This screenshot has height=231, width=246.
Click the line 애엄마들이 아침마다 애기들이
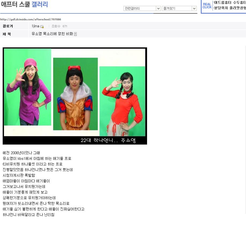tap(26, 181)
